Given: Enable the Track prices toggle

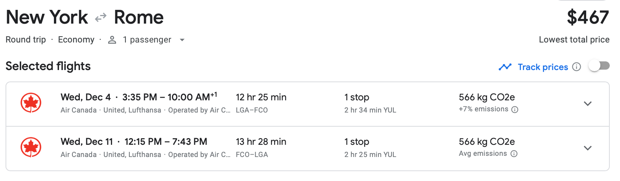Looking at the screenshot, I should [599, 66].
